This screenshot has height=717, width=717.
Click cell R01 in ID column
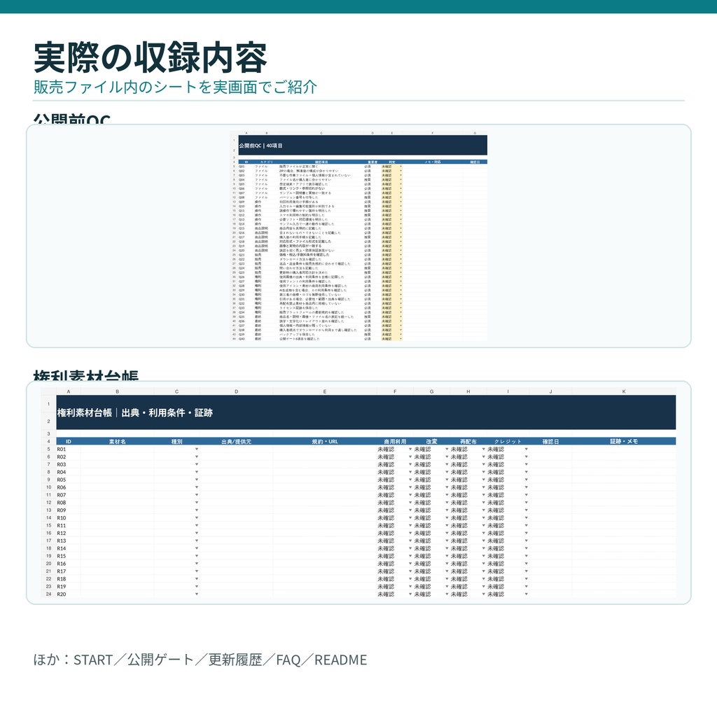[x=68, y=449]
